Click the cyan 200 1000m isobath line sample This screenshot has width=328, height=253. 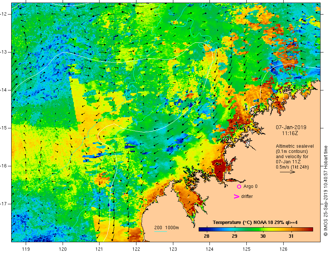click(161, 231)
